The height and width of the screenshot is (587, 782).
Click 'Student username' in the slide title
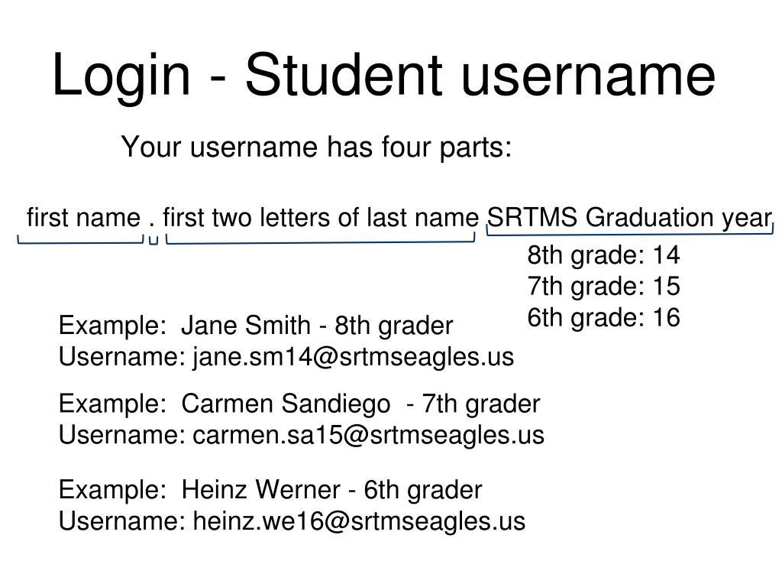480,76
